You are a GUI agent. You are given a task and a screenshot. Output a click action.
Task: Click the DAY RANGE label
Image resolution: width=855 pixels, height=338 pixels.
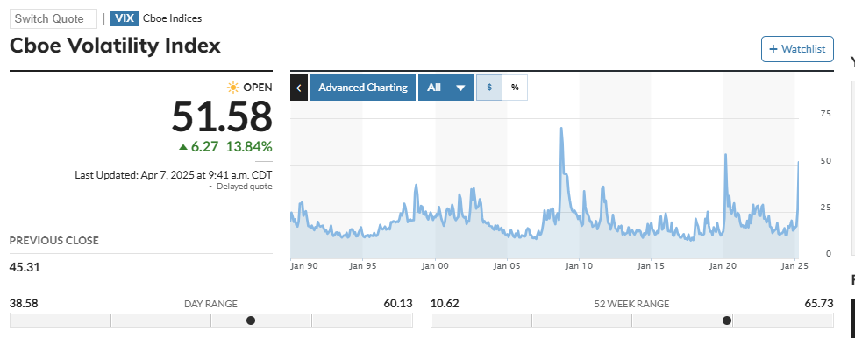click(x=211, y=304)
